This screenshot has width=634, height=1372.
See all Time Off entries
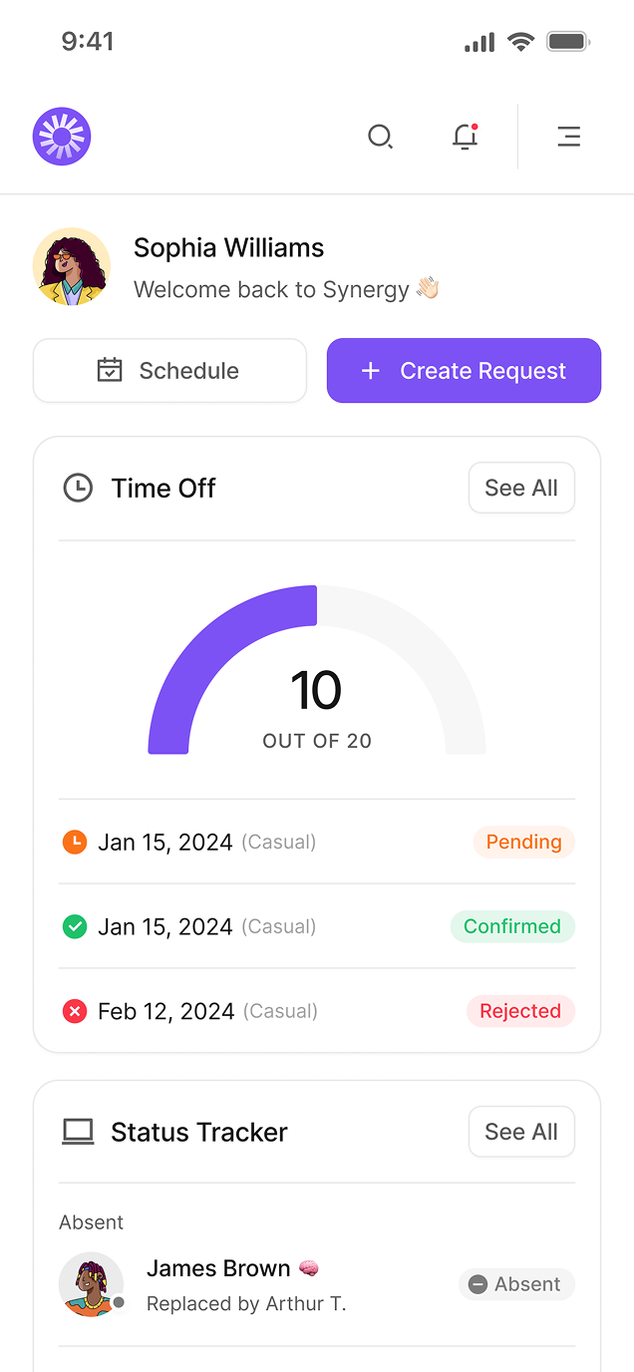tap(521, 488)
